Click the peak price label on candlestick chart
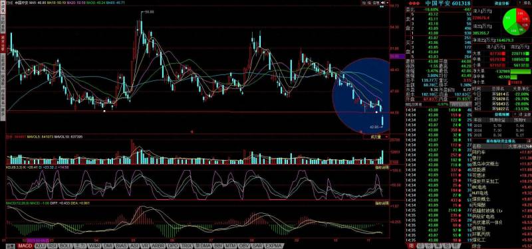 [x=150, y=12]
